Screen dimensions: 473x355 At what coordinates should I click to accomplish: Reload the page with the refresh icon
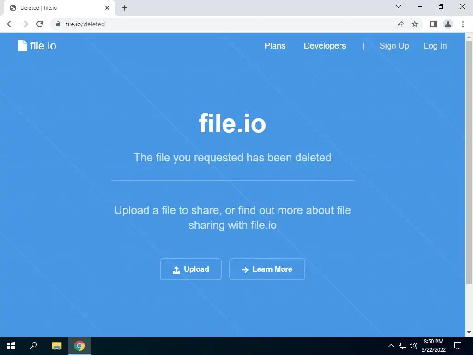tap(40, 24)
